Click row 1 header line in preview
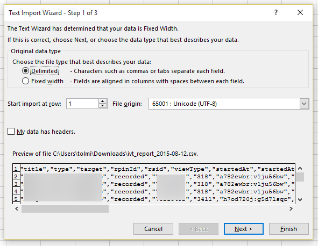 157,169
